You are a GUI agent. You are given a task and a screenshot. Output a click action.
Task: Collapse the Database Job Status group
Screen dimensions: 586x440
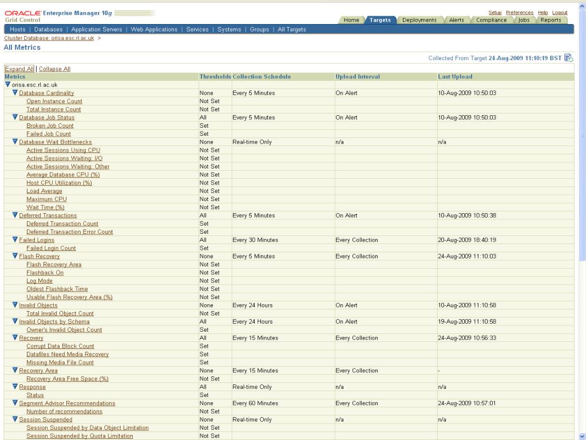point(15,117)
